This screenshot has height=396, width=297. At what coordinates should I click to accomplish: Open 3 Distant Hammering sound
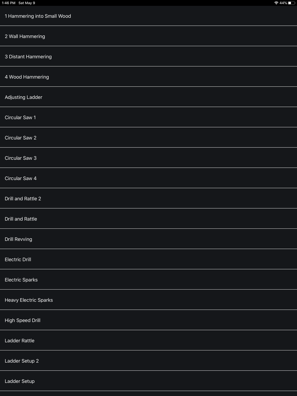pos(148,56)
